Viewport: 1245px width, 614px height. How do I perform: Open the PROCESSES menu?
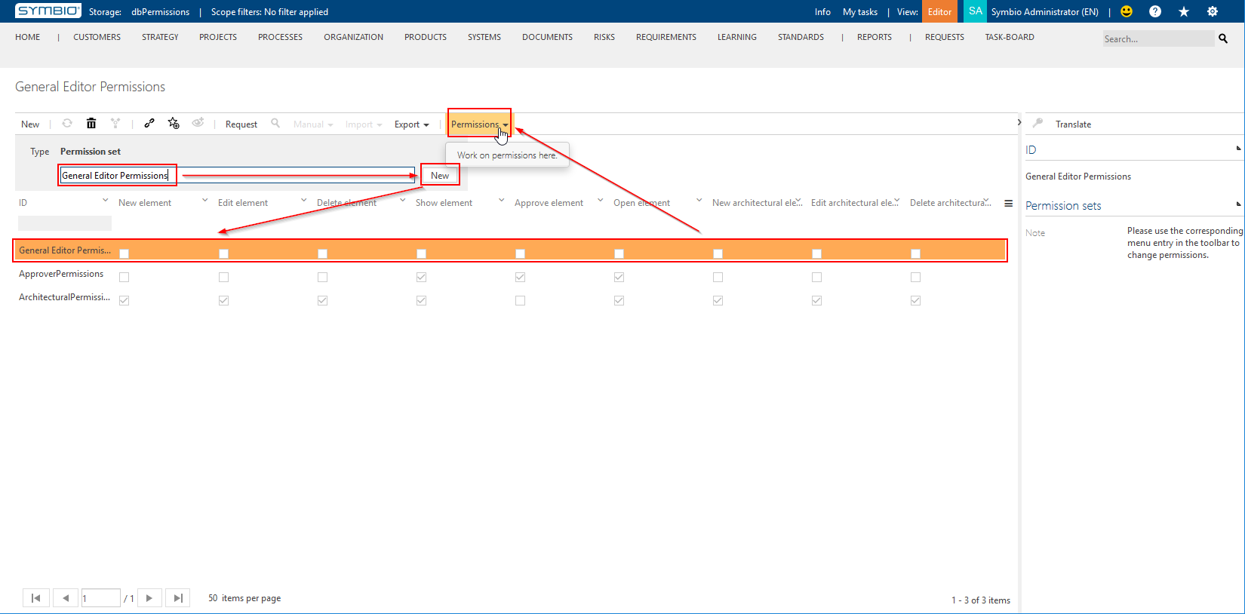(280, 37)
